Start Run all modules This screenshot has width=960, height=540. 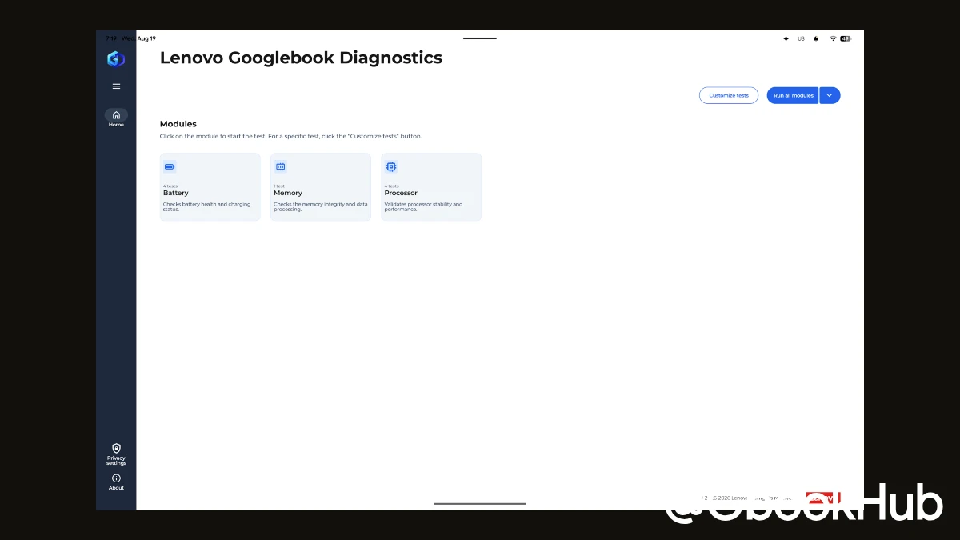793,95
